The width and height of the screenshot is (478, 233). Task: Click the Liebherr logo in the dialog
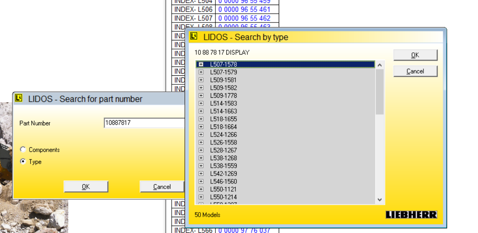click(411, 215)
